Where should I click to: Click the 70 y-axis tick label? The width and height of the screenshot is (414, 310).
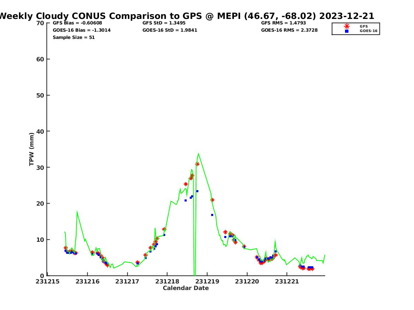[x=40, y=23]
